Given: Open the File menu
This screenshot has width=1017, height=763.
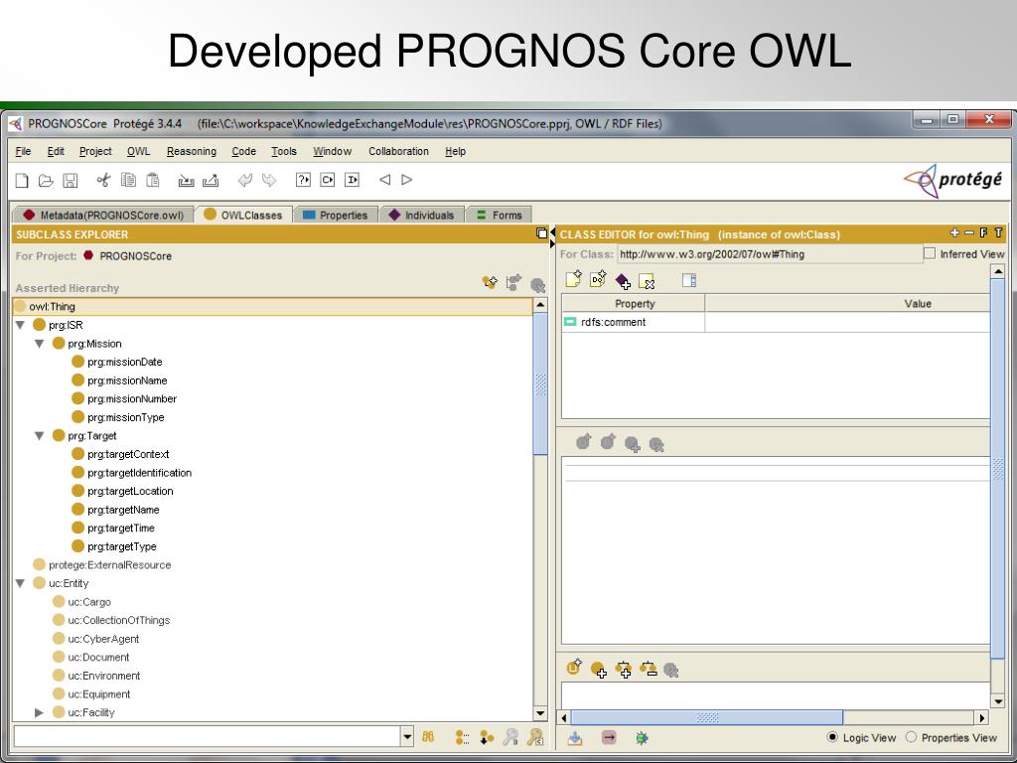Looking at the screenshot, I should pyautogui.click(x=23, y=151).
